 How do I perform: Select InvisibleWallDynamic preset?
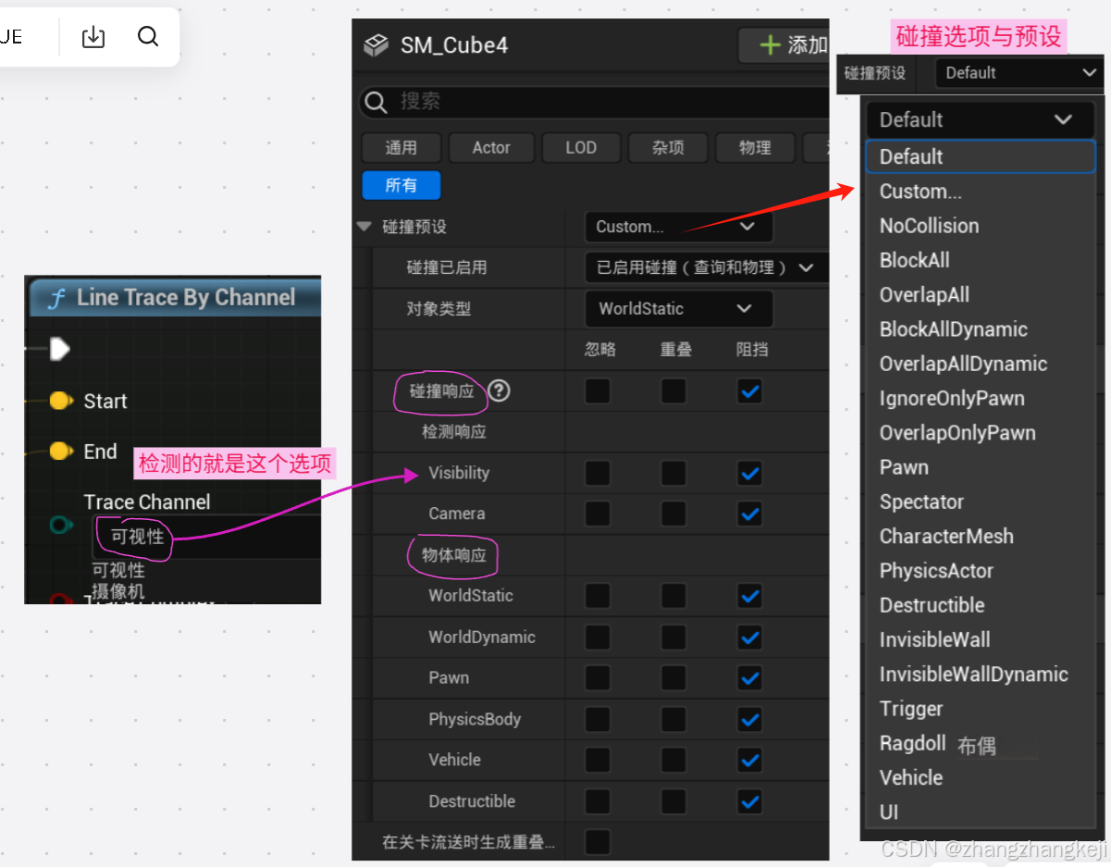click(981, 675)
